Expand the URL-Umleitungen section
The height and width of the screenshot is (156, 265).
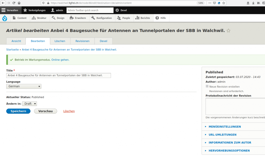(222, 135)
